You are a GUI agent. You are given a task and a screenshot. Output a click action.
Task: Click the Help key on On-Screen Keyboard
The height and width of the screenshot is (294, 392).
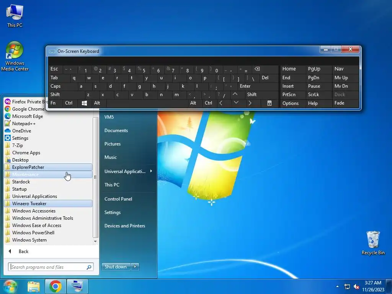[318, 103]
